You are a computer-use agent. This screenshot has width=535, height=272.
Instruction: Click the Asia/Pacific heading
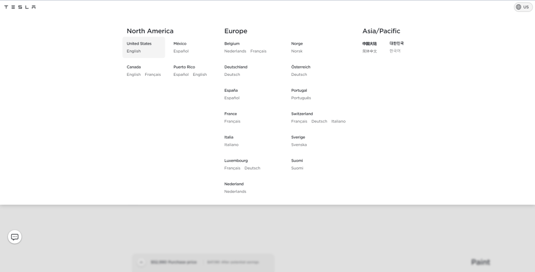coord(381,31)
